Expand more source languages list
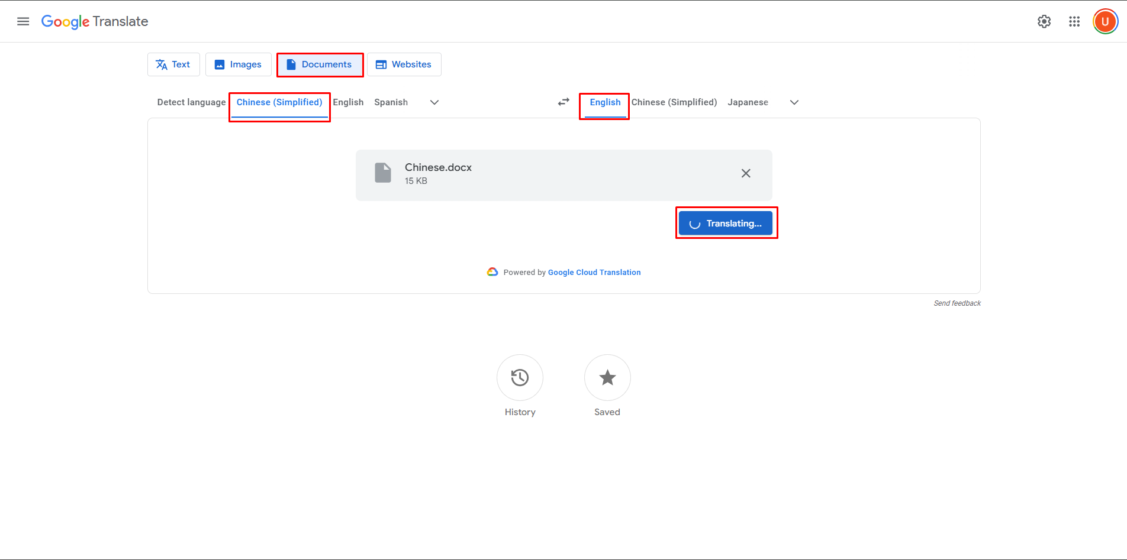The image size is (1127, 560). [x=434, y=102]
